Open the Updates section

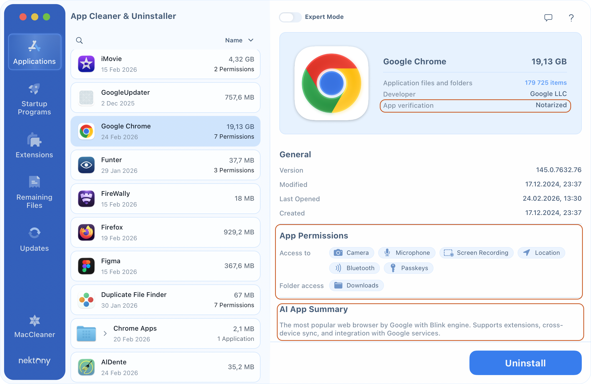tap(34, 239)
